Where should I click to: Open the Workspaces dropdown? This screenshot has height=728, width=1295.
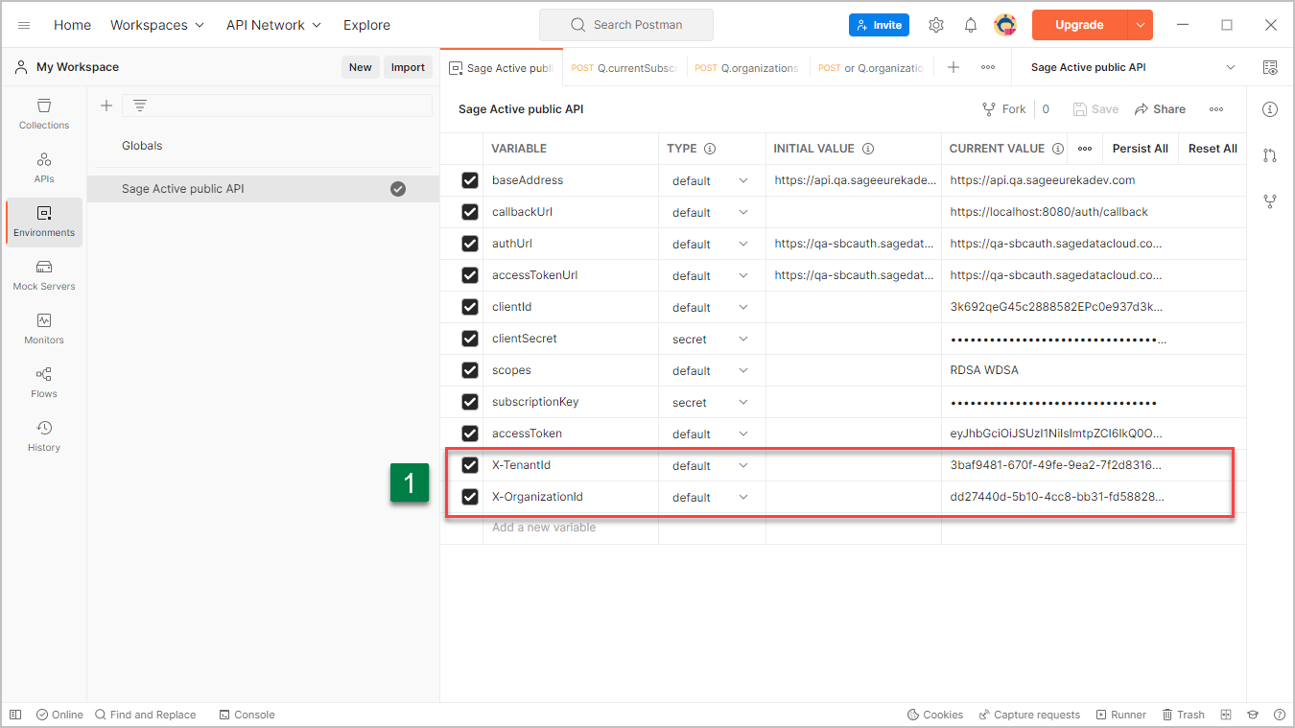pyautogui.click(x=157, y=25)
